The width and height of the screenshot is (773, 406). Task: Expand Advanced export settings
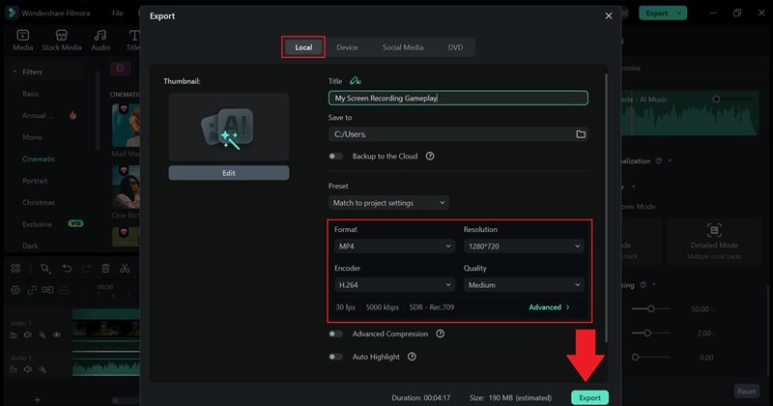pyautogui.click(x=549, y=306)
